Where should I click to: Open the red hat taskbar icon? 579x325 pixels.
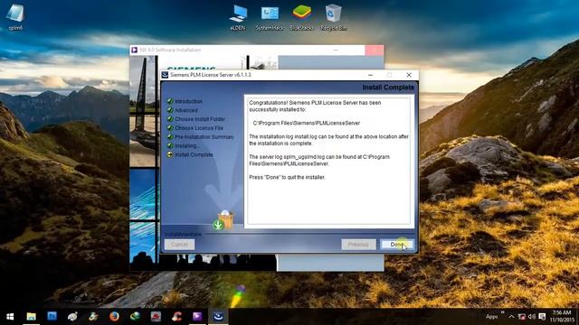[156, 317]
